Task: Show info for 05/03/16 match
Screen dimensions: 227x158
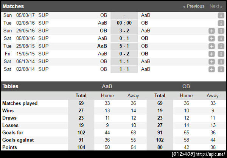Action: [x=221, y=38]
